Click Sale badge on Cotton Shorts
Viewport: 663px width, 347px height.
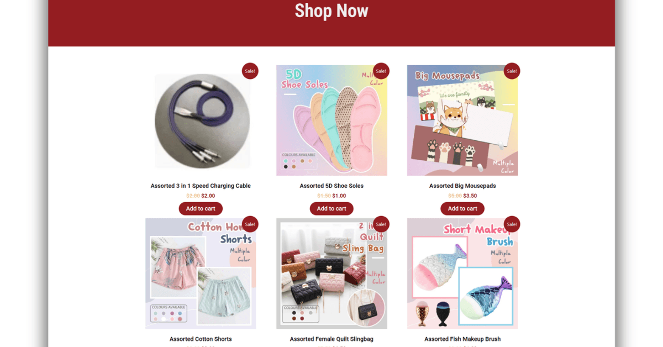[250, 224]
